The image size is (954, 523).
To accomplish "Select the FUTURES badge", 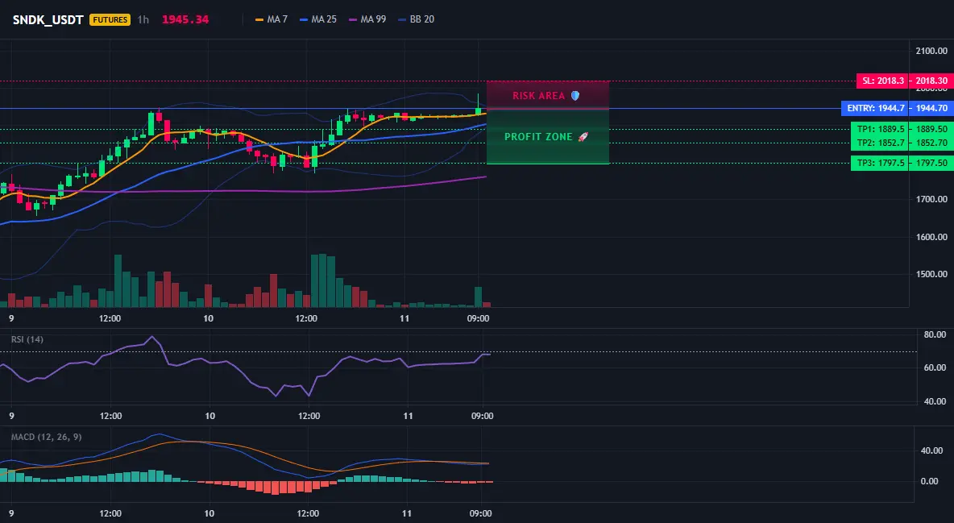I will coord(110,19).
